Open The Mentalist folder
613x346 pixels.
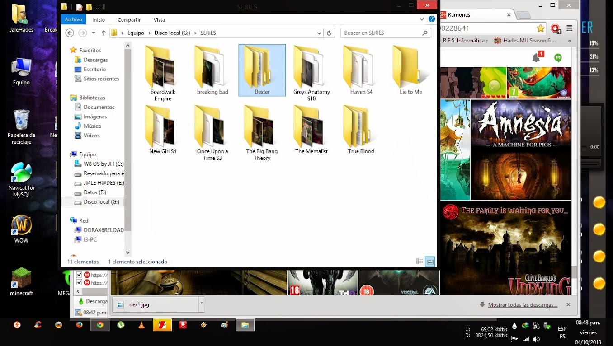pos(311,130)
